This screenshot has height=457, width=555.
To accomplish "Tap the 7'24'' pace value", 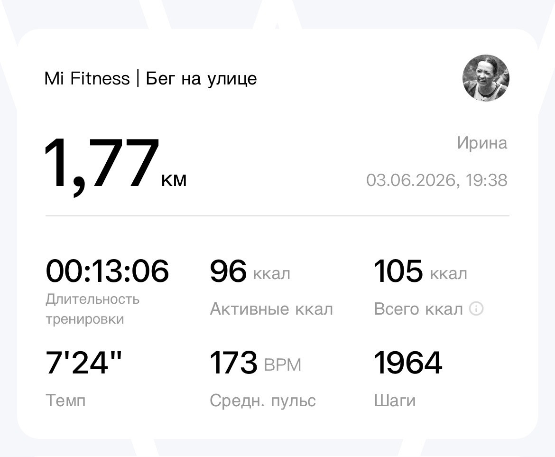I will coord(84,363).
